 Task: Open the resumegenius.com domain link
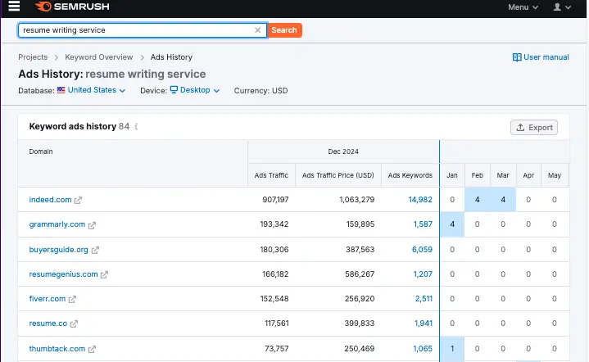[63, 274]
